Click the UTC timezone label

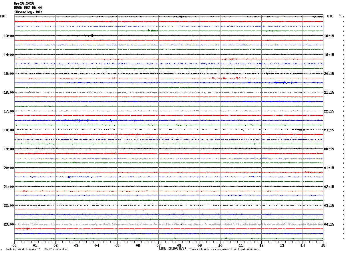pyautogui.click(x=330, y=16)
